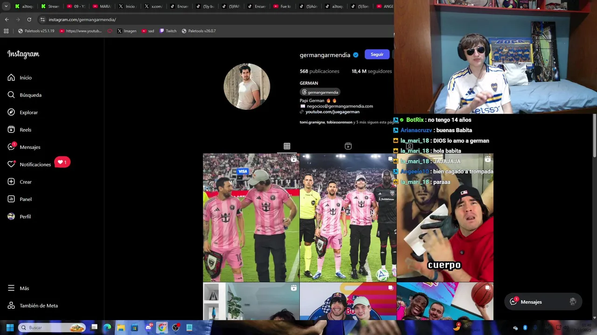597x335 pixels.
Task: Open germangarmendia profile picture
Action: pos(247,87)
